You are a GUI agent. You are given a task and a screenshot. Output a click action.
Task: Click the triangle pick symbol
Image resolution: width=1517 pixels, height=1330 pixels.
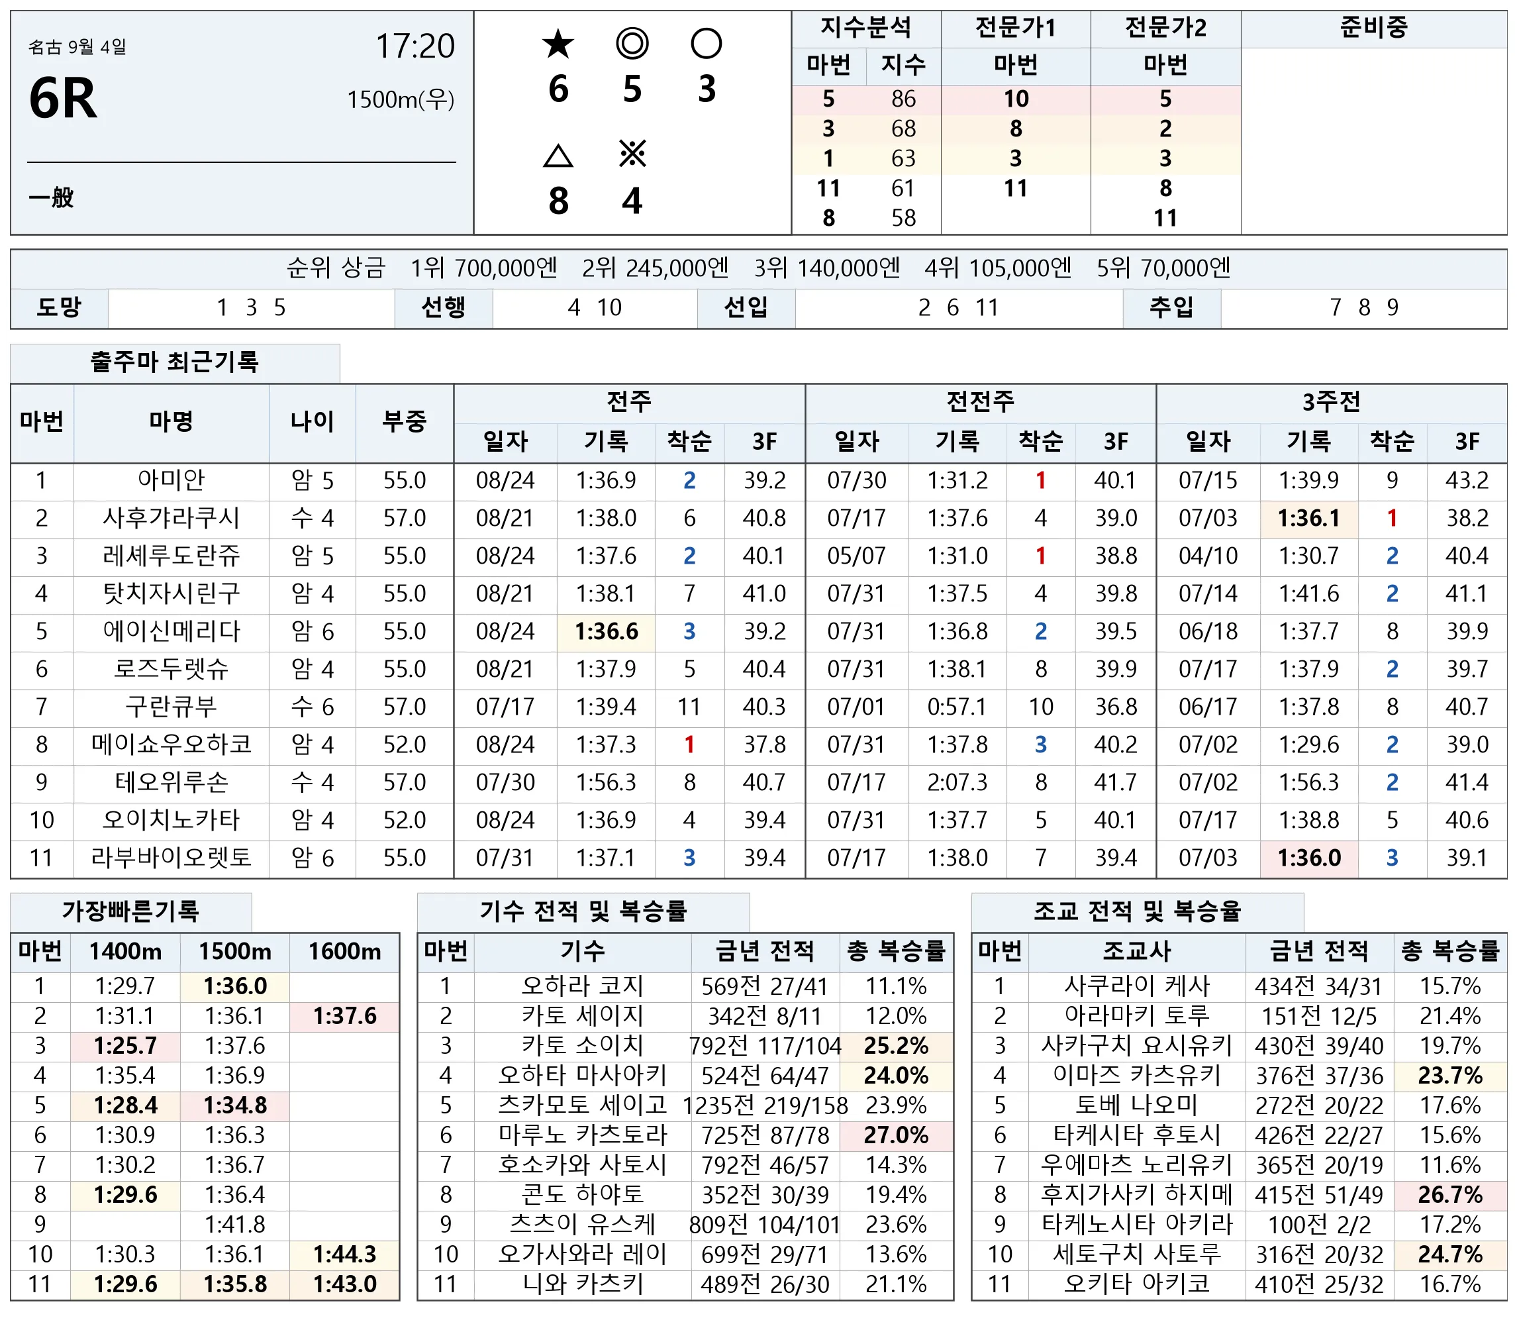point(558,156)
